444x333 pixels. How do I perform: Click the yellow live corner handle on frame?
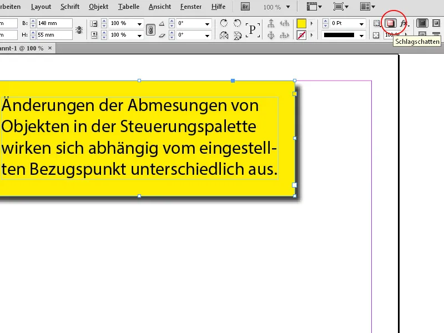[295, 94]
